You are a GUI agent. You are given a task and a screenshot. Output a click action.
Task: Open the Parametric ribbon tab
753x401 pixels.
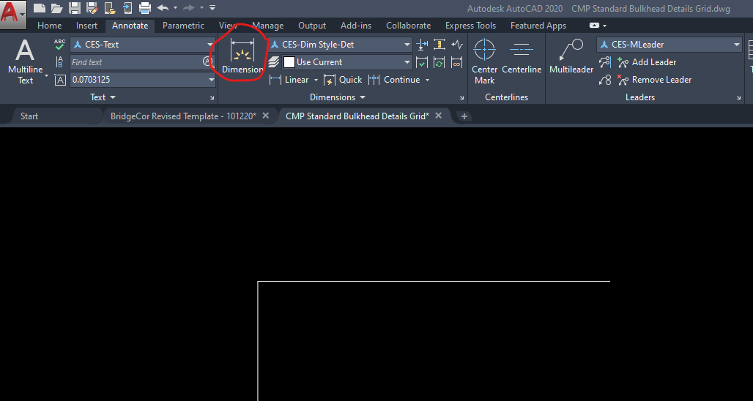[183, 26]
